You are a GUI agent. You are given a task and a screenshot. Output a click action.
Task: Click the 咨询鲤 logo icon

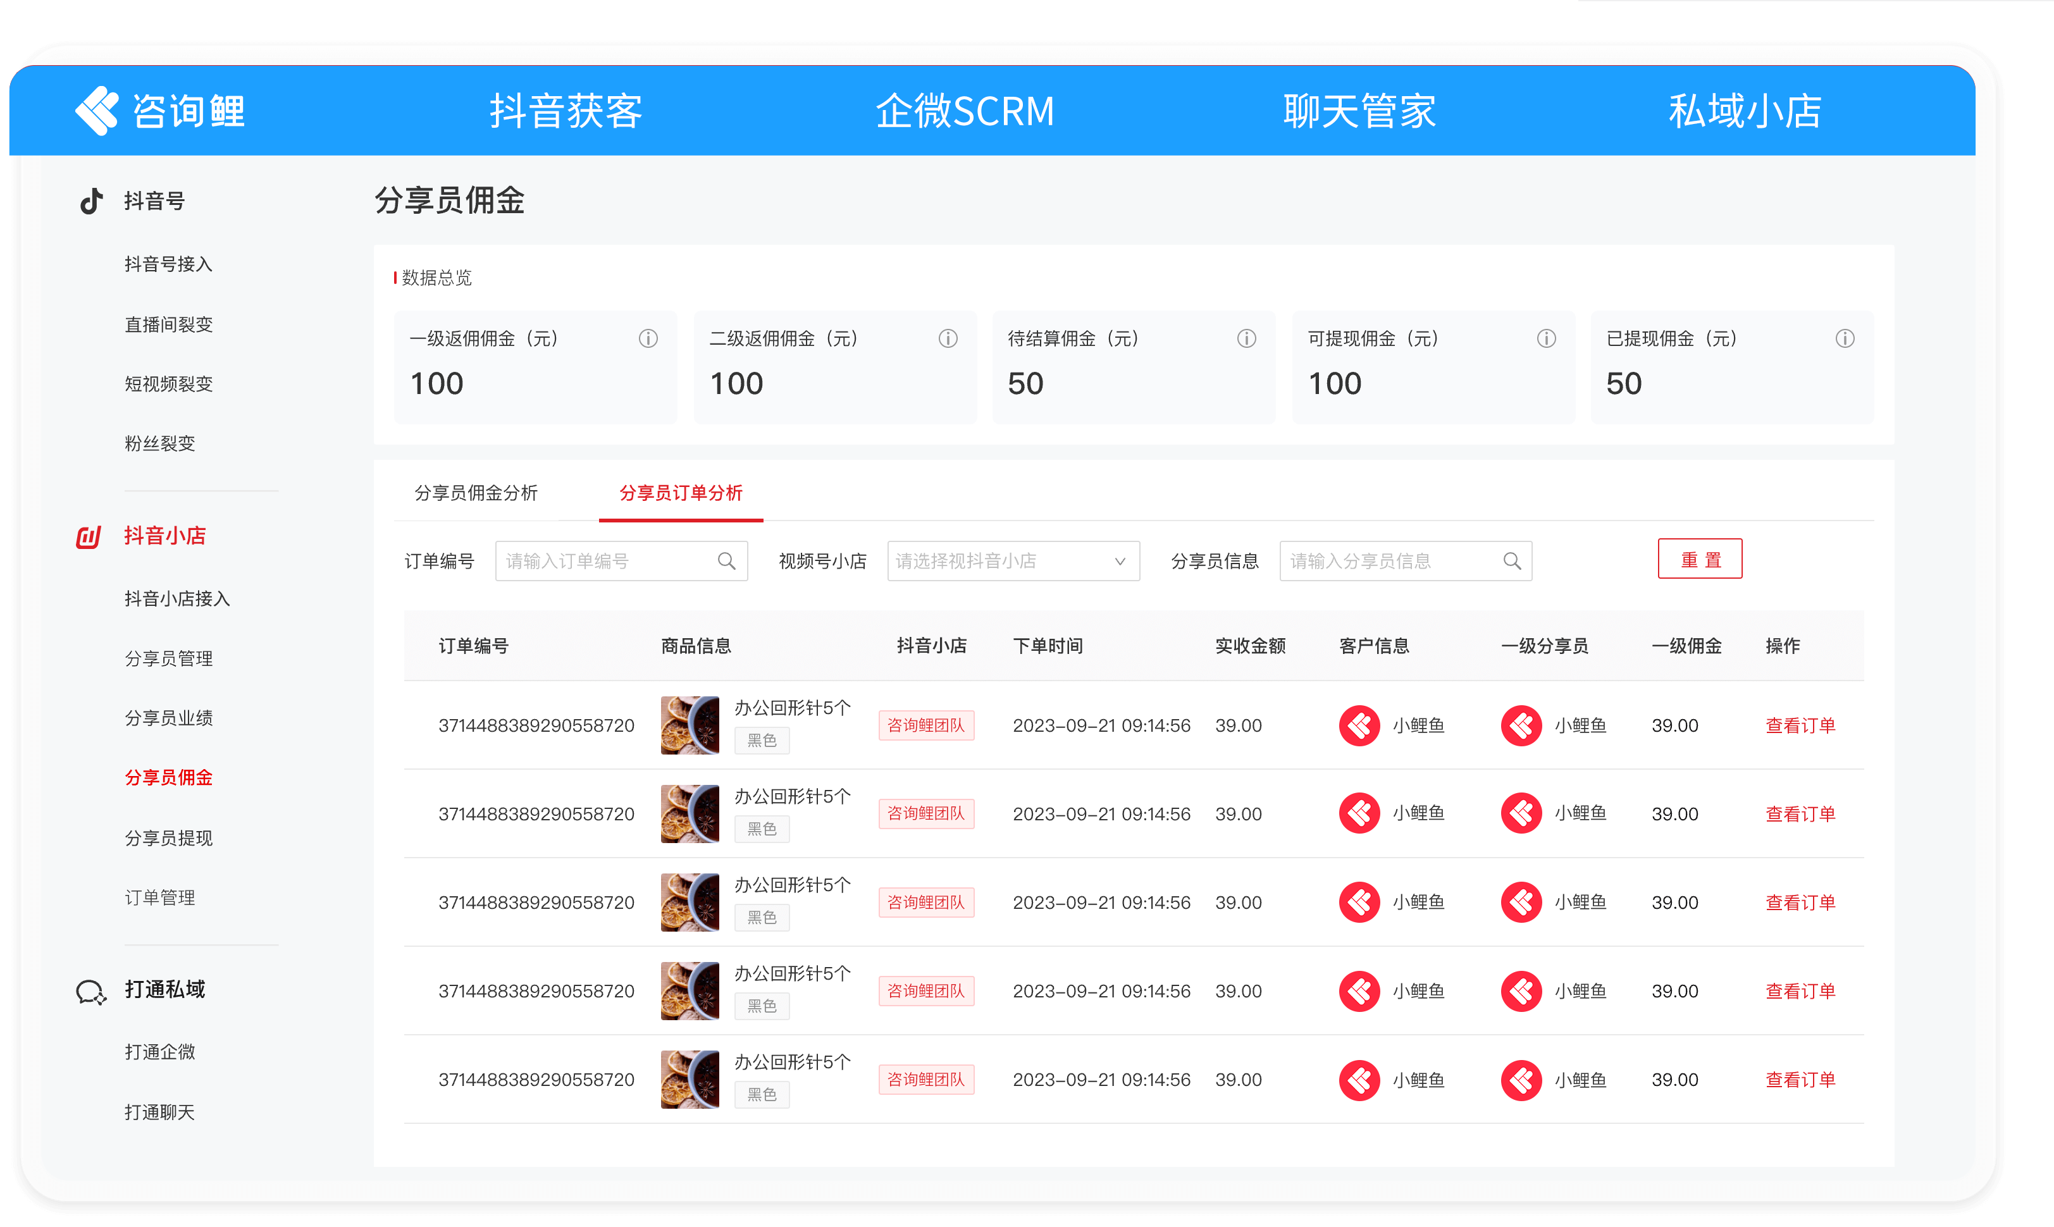tap(97, 110)
